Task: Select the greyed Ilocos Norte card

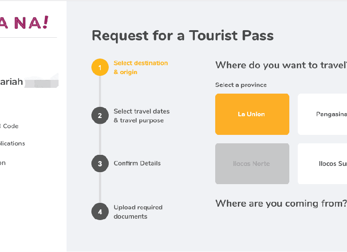Action: [x=252, y=164]
